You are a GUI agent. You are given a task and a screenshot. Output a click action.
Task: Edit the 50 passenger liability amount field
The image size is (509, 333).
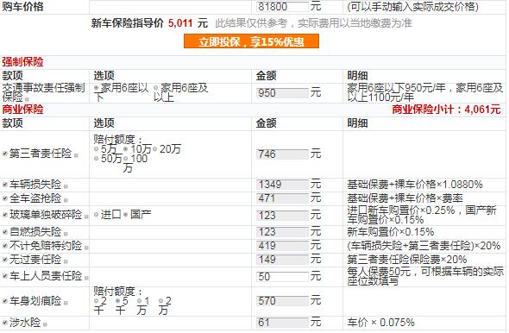point(282,277)
